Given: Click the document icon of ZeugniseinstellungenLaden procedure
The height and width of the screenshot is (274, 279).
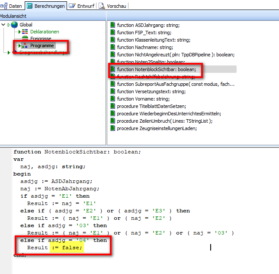Looking at the screenshot, I should [x=112, y=128].
